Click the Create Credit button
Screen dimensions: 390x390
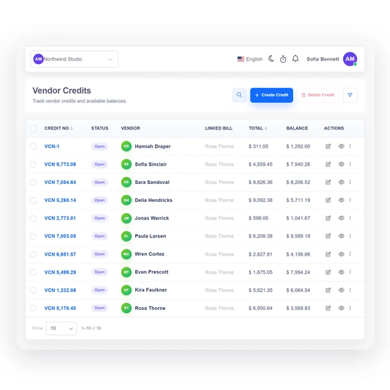272,95
